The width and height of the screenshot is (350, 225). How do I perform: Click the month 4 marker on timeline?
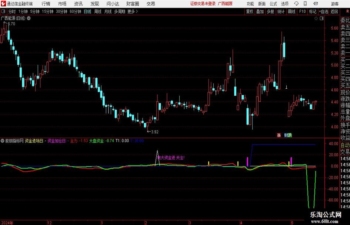pos(241,223)
